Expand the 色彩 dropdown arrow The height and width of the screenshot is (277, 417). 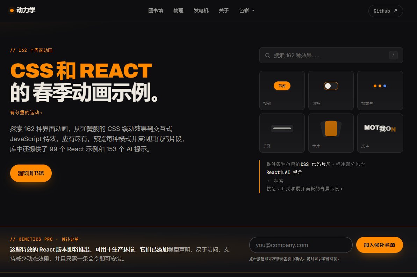click(x=253, y=10)
